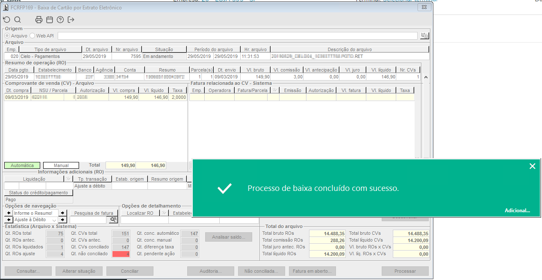Toggle the Automática mode button
This screenshot has height=280, width=542.
point(22,165)
